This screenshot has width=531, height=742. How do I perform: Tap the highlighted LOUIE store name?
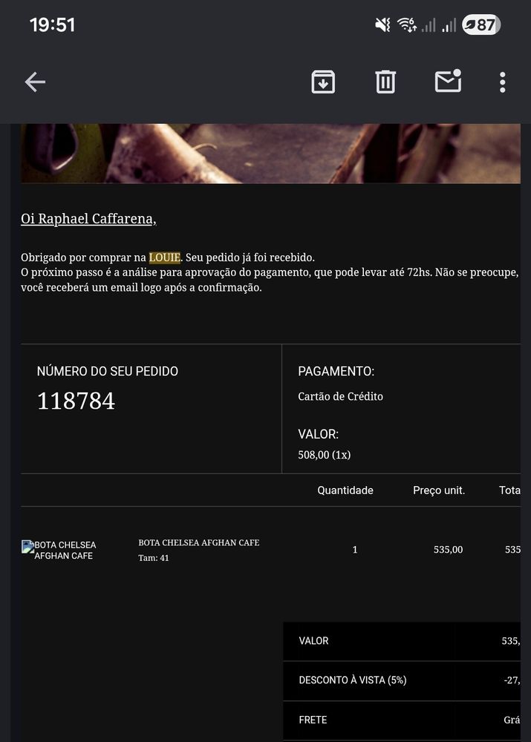[x=164, y=257]
